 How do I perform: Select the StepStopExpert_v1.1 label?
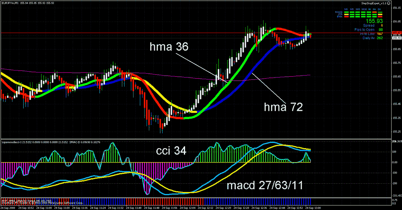coord(374,3)
